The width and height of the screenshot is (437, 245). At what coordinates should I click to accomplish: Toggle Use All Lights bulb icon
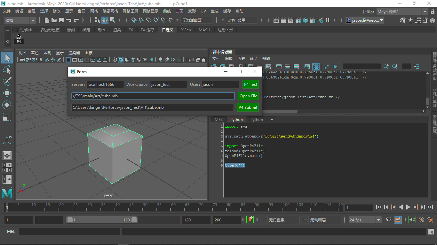click(x=145, y=60)
